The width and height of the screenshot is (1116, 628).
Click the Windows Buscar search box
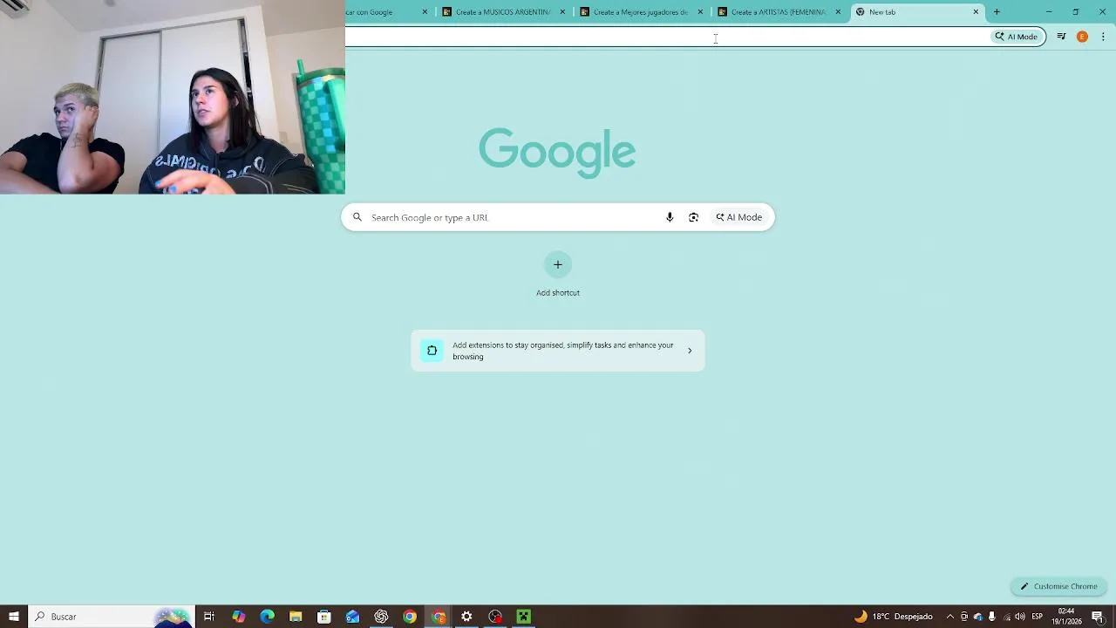112,617
